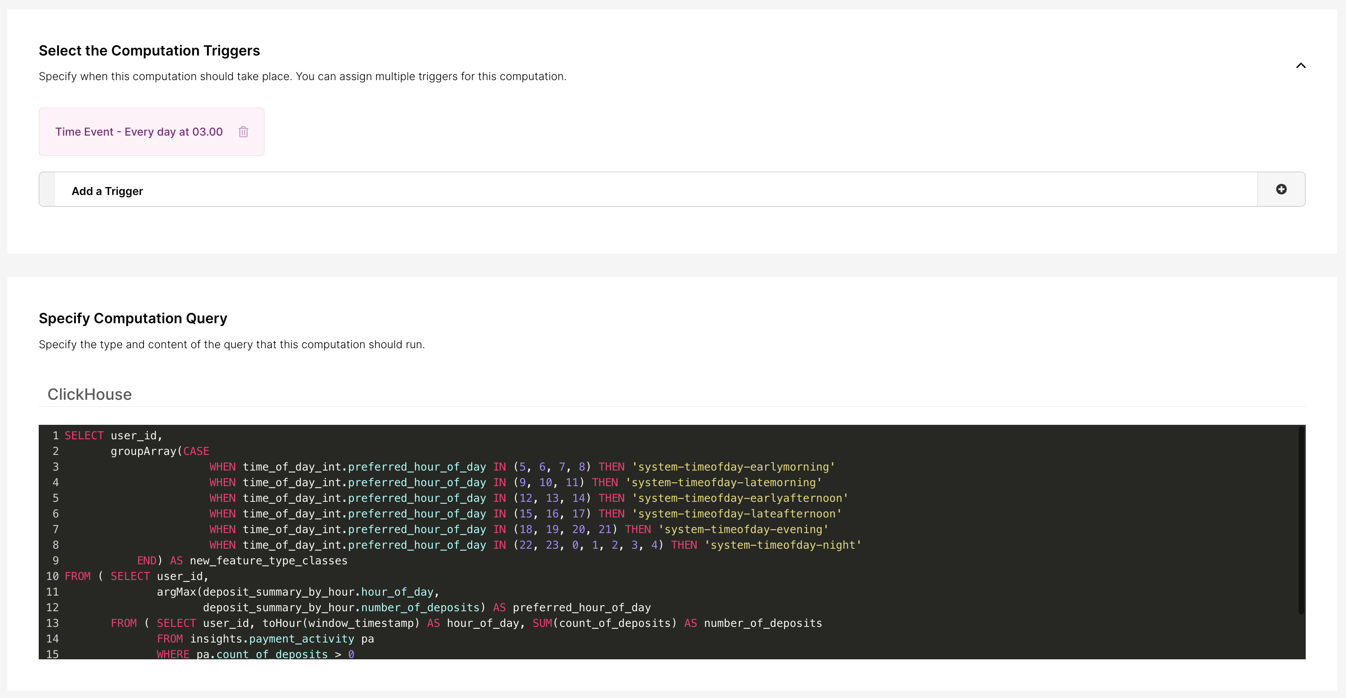Click 'Specify when this computation should take place' description
The height and width of the screenshot is (698, 1346).
303,76
